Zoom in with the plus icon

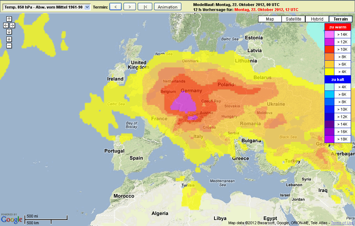pos(9,39)
